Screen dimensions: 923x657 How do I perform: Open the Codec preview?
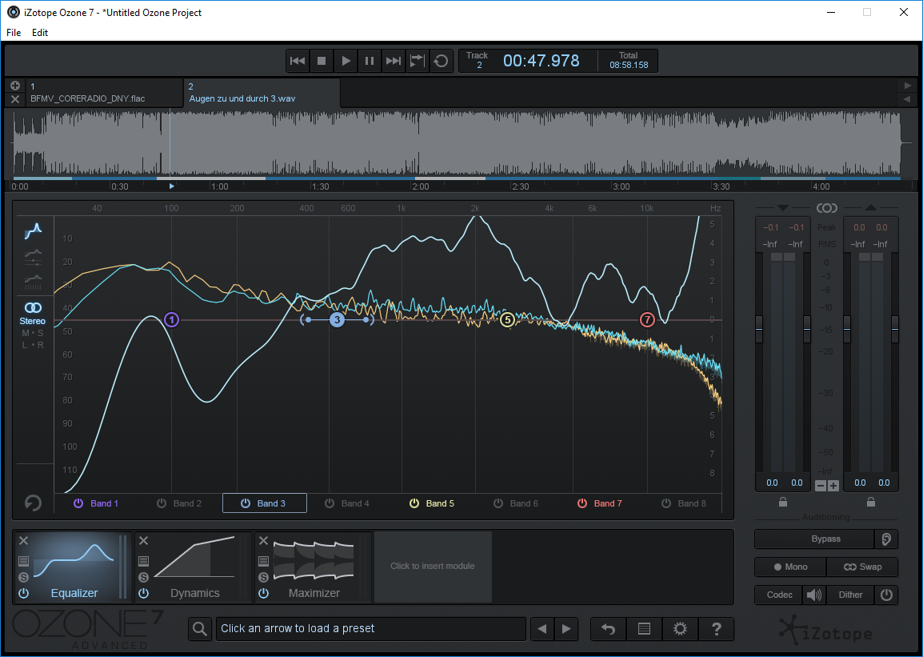pyautogui.click(x=779, y=595)
